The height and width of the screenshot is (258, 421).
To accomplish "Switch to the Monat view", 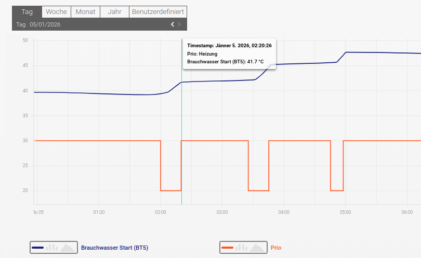I will 85,12.
